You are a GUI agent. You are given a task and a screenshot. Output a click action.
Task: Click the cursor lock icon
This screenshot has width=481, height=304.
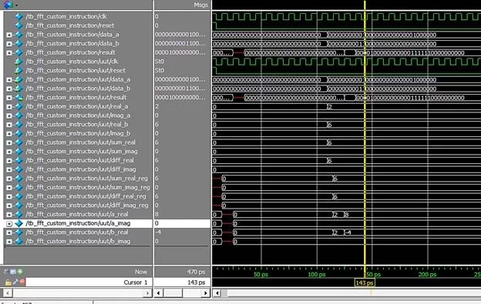(8, 282)
